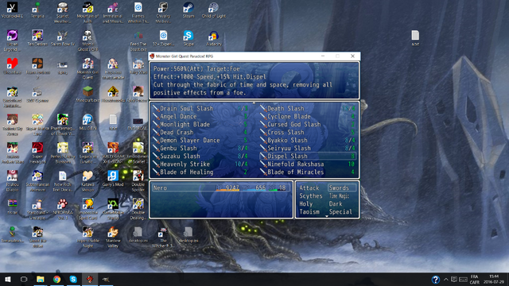Open the Audacity desktop shortcut
509x286 pixels.
click(214, 38)
